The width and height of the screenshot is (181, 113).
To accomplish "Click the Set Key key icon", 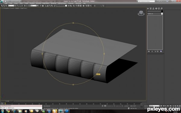I will click(141, 107).
